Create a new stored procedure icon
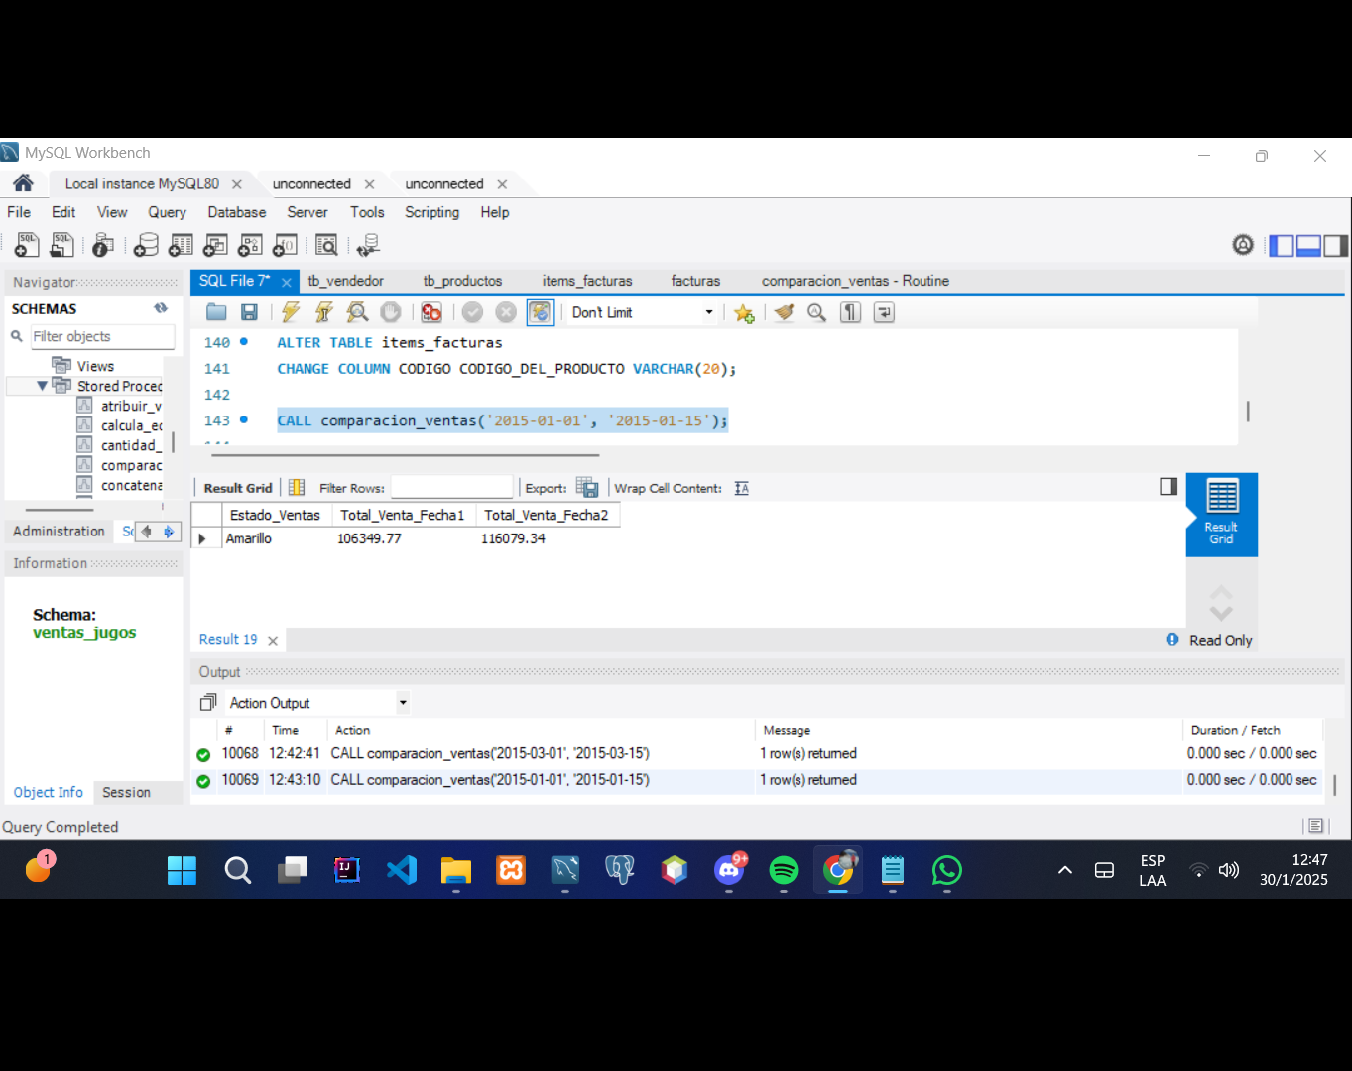The image size is (1352, 1071). pos(250,244)
